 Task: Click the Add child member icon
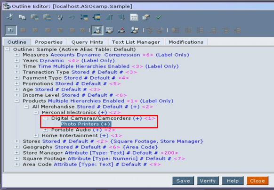click(x=84, y=17)
